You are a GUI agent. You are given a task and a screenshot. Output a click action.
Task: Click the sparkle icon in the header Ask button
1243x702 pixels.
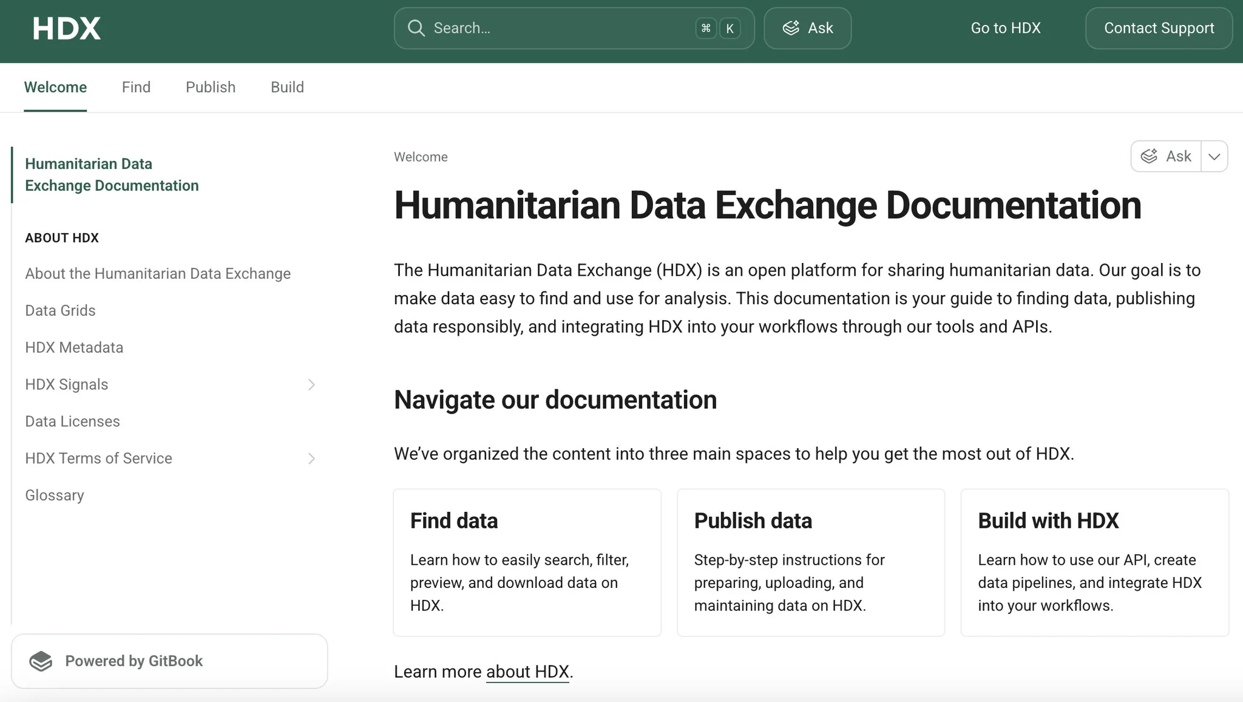(x=791, y=28)
